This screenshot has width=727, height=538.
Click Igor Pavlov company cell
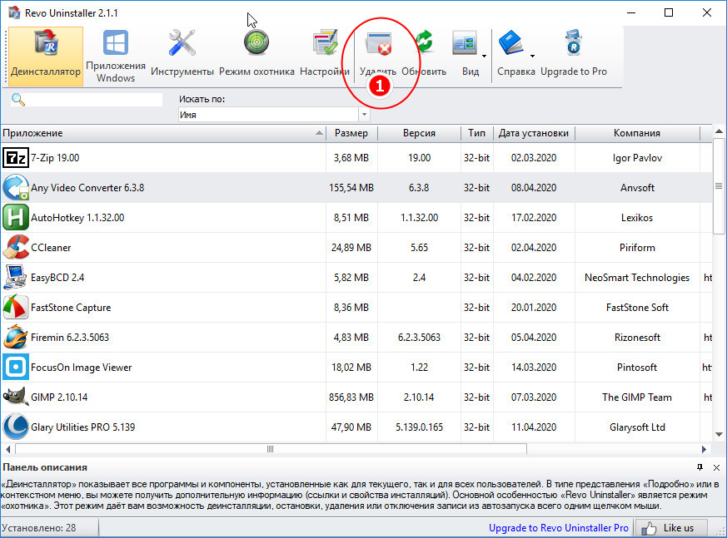click(x=637, y=158)
